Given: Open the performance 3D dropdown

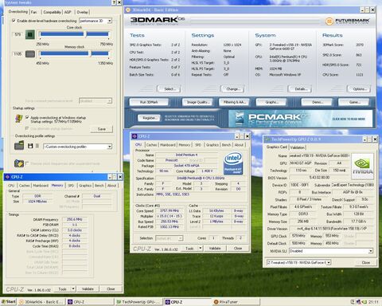Looking at the screenshot, I should tap(110, 21).
